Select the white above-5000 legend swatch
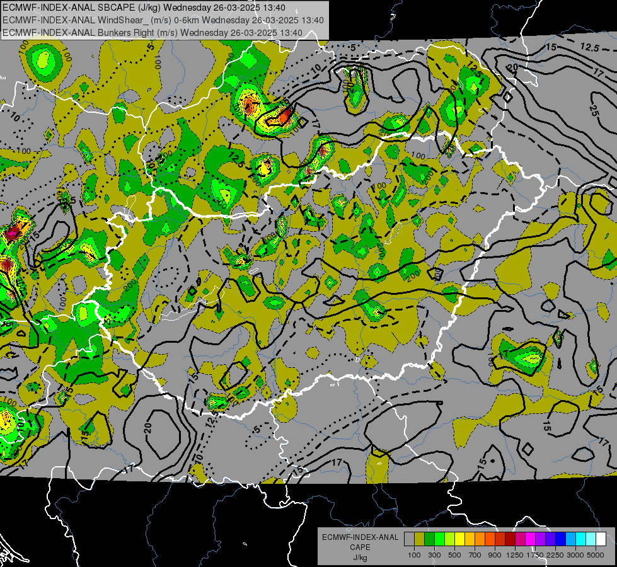 click(x=601, y=539)
